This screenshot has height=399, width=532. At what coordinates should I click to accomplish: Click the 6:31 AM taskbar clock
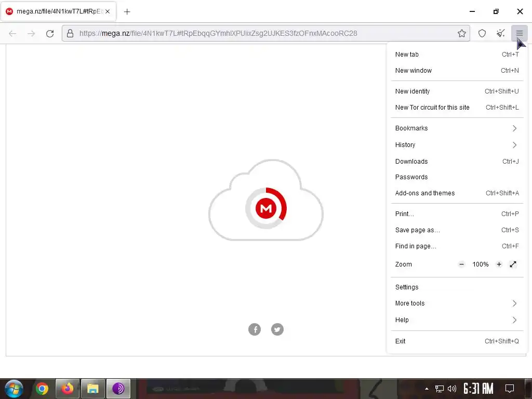(x=478, y=389)
